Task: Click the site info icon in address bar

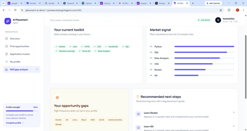Action: (22, 10)
